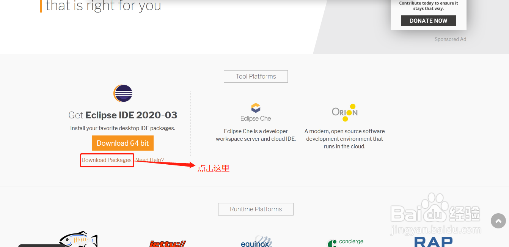509x247 pixels.
Task: Open the Concierge logo
Action: coord(345,242)
